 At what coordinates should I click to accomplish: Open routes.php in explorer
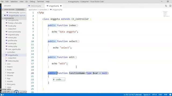click(12, 43)
